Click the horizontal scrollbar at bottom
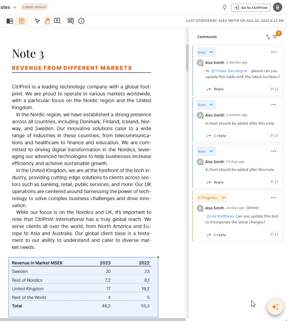Viewport: 287px width, 321px height. 93,320
